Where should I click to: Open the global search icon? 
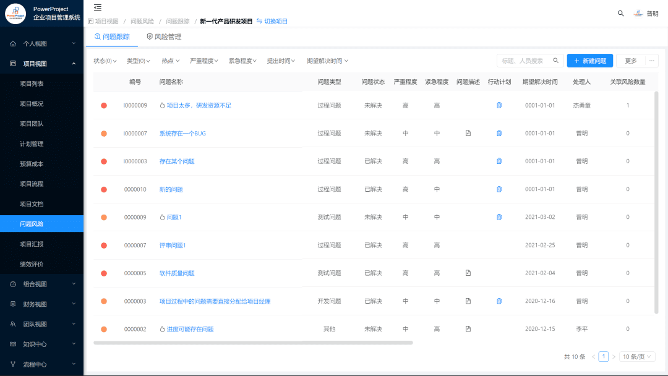[620, 12]
